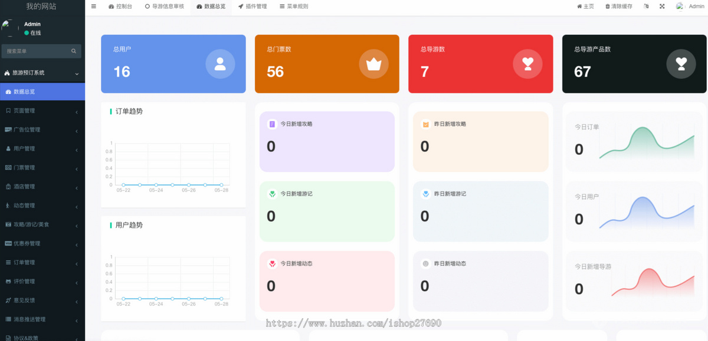Expand the 动态管理 sidebar menu
The width and height of the screenshot is (708, 341).
click(x=42, y=206)
